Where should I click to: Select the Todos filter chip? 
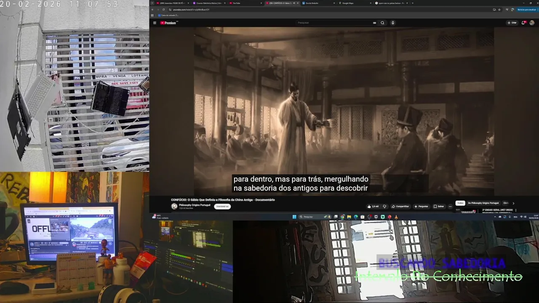point(460,203)
